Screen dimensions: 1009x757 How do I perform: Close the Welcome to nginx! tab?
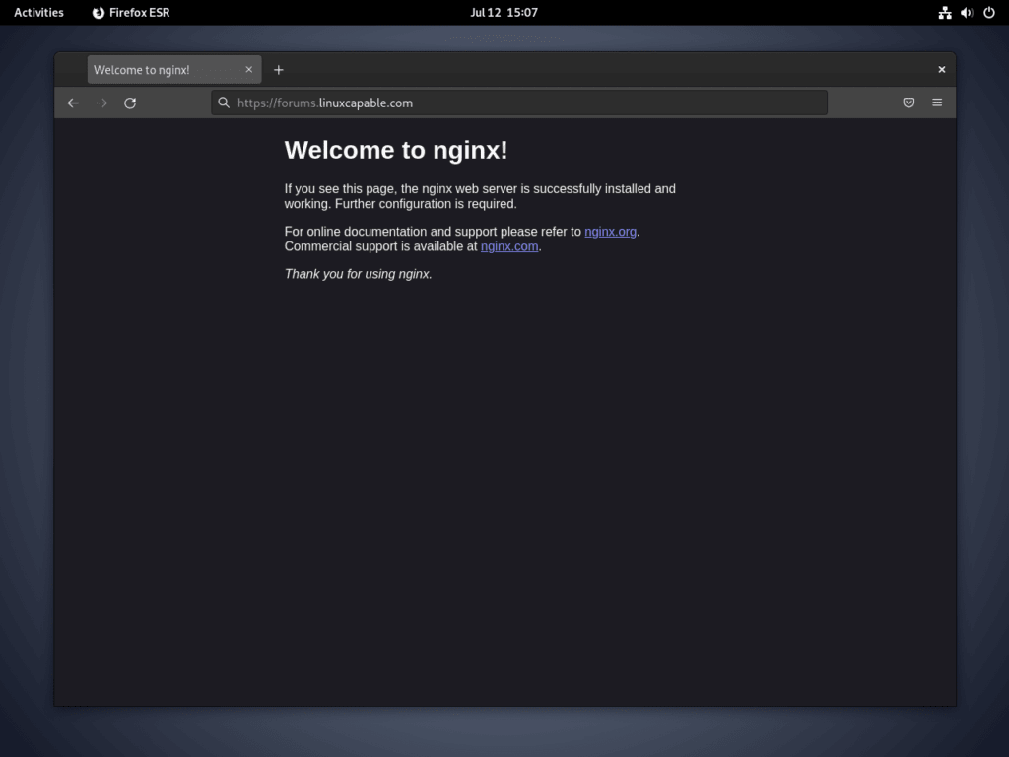[x=249, y=69]
